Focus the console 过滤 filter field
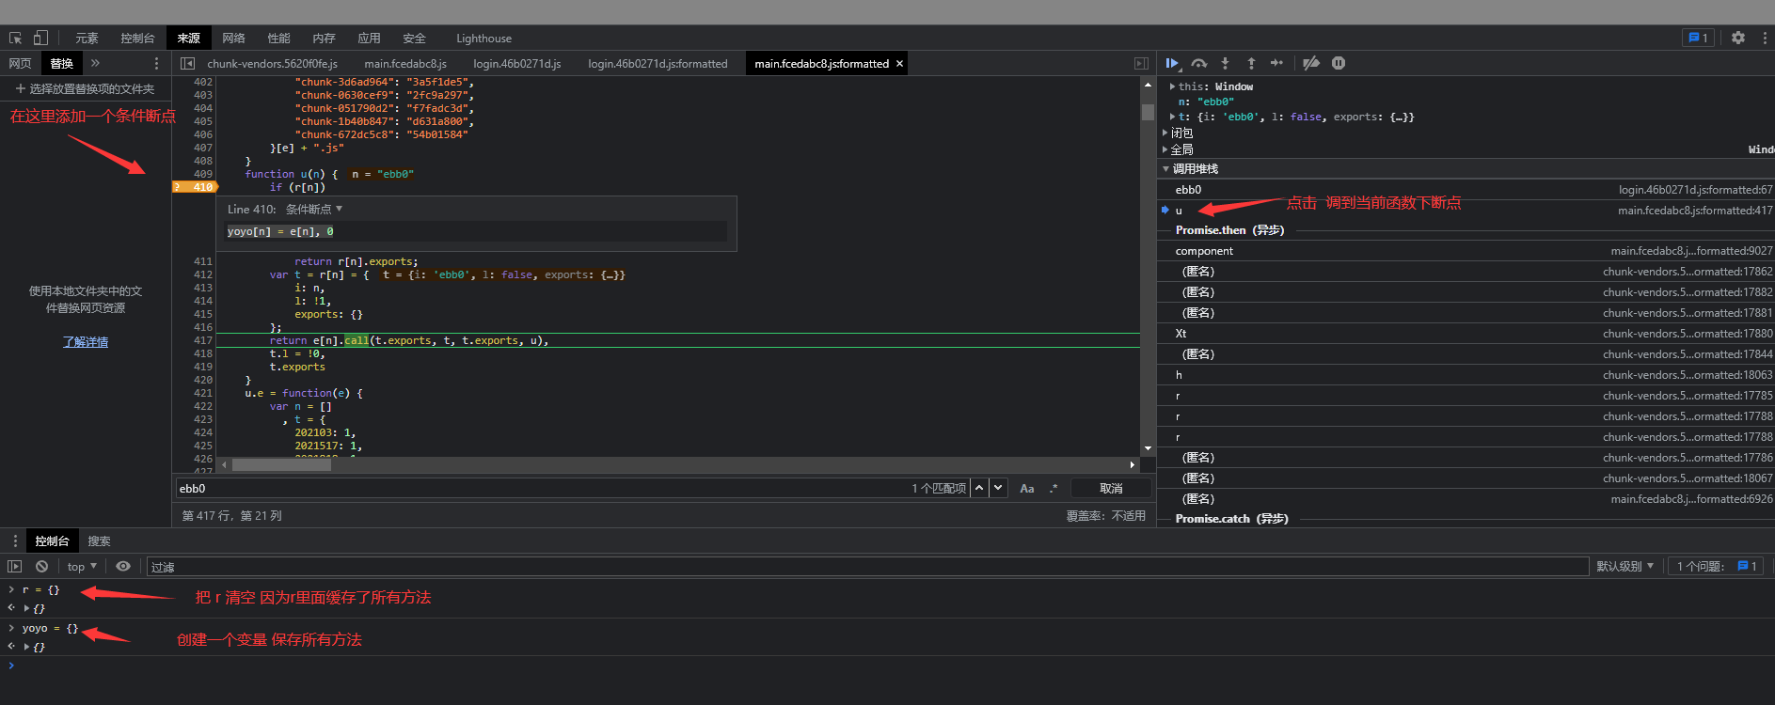This screenshot has height=705, width=1775. 867,566
